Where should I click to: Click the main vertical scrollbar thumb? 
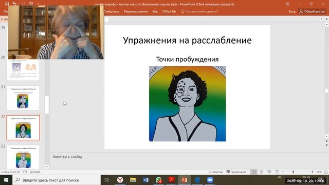click(x=326, y=90)
